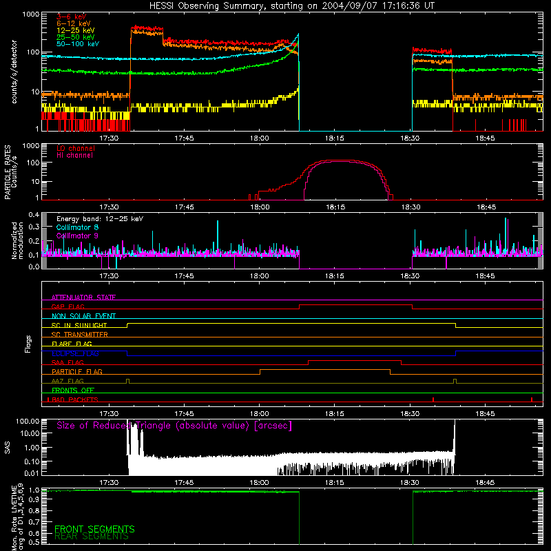Click the tallest Collimator 8 spike before 18:00
The height and width of the screenshot is (551, 551).
[218, 236]
